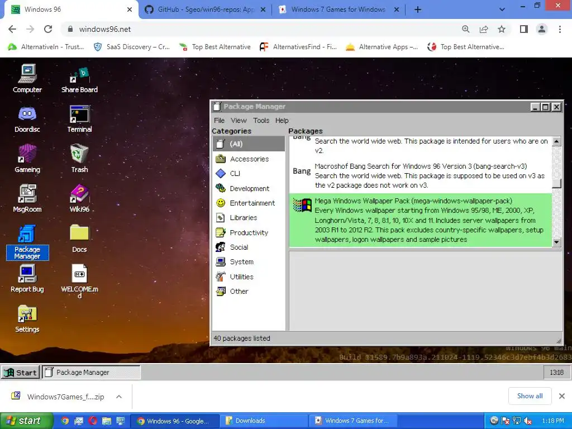
Task: Show System category packages
Action: point(249,261)
